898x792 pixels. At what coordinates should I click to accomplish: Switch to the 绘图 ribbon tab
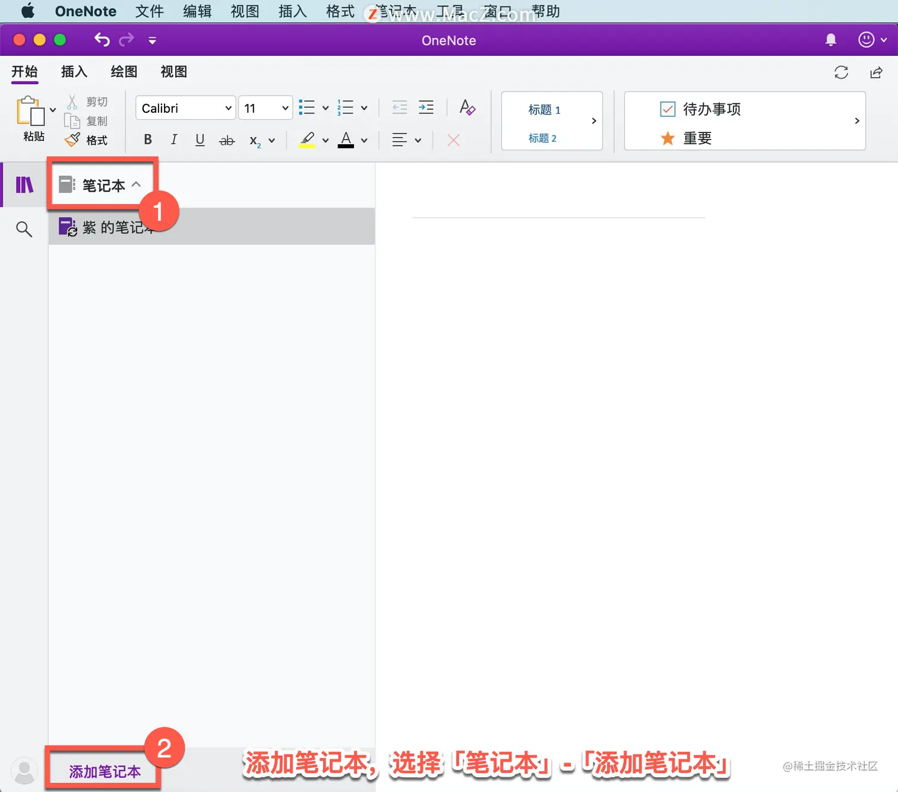(124, 72)
